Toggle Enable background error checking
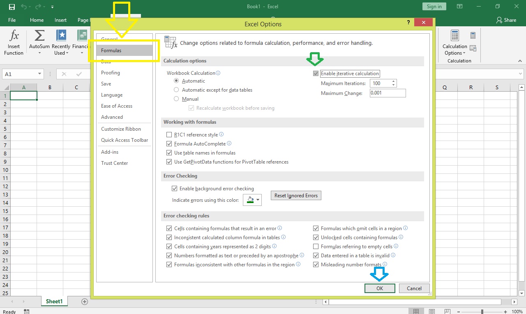This screenshot has height=314, width=526. click(174, 189)
